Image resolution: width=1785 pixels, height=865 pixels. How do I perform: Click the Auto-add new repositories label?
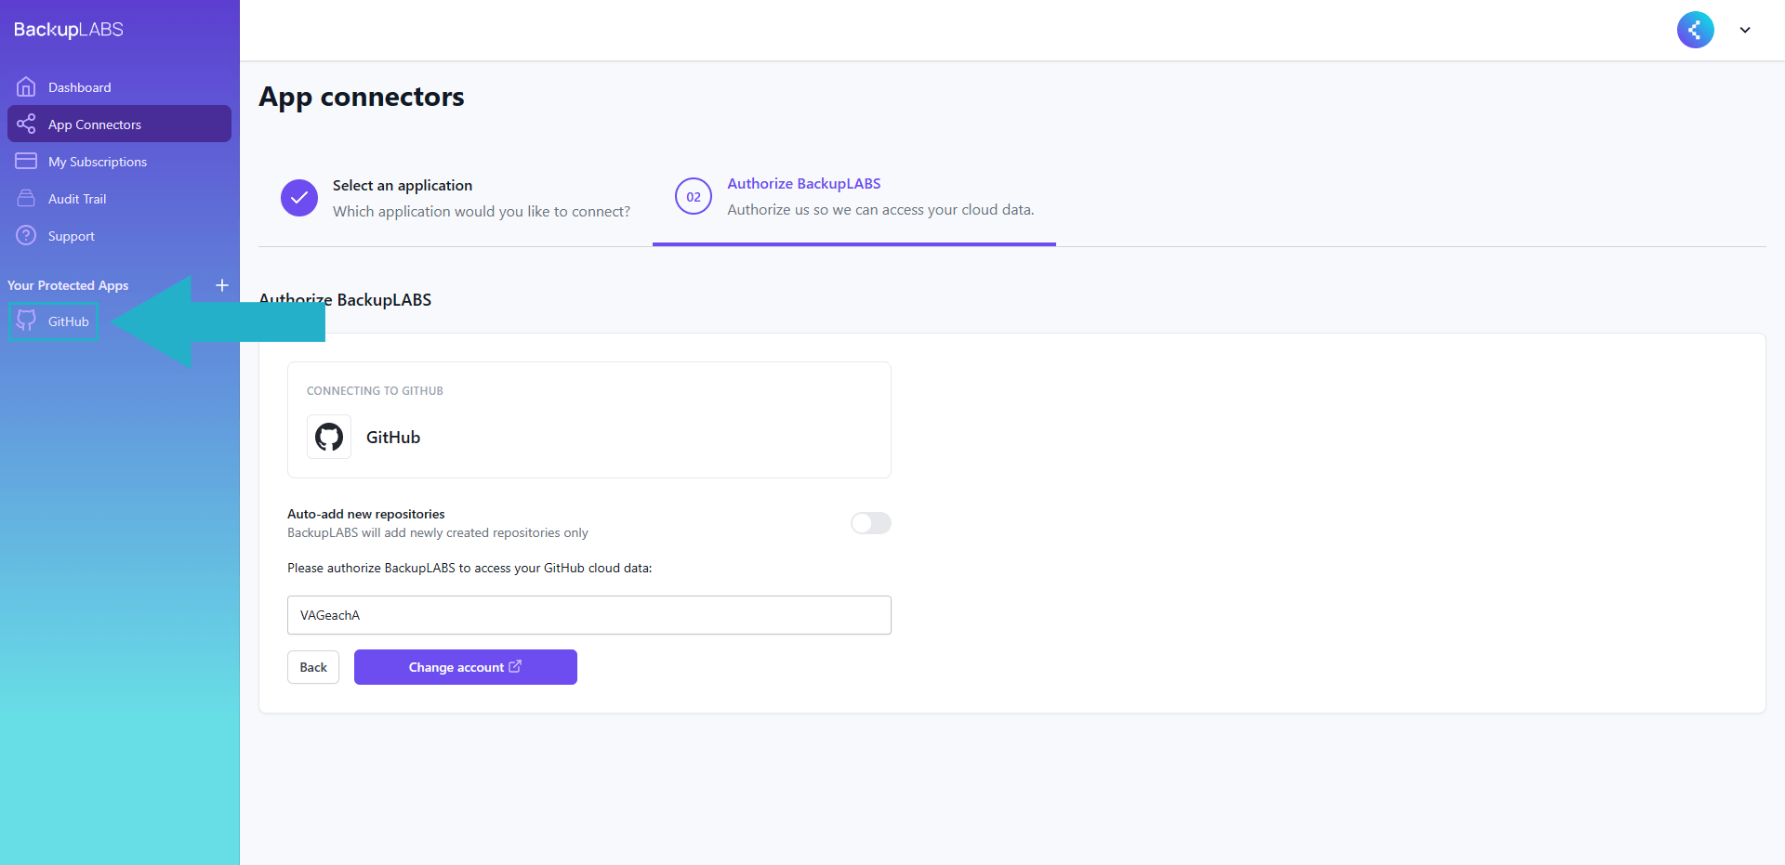pos(366,514)
